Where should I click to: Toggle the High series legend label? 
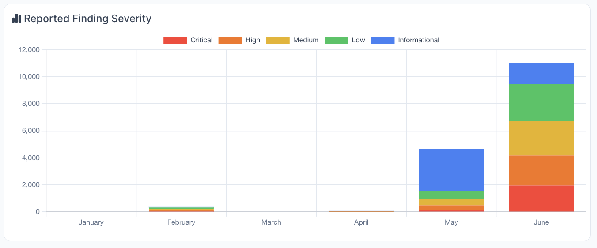tap(253, 40)
